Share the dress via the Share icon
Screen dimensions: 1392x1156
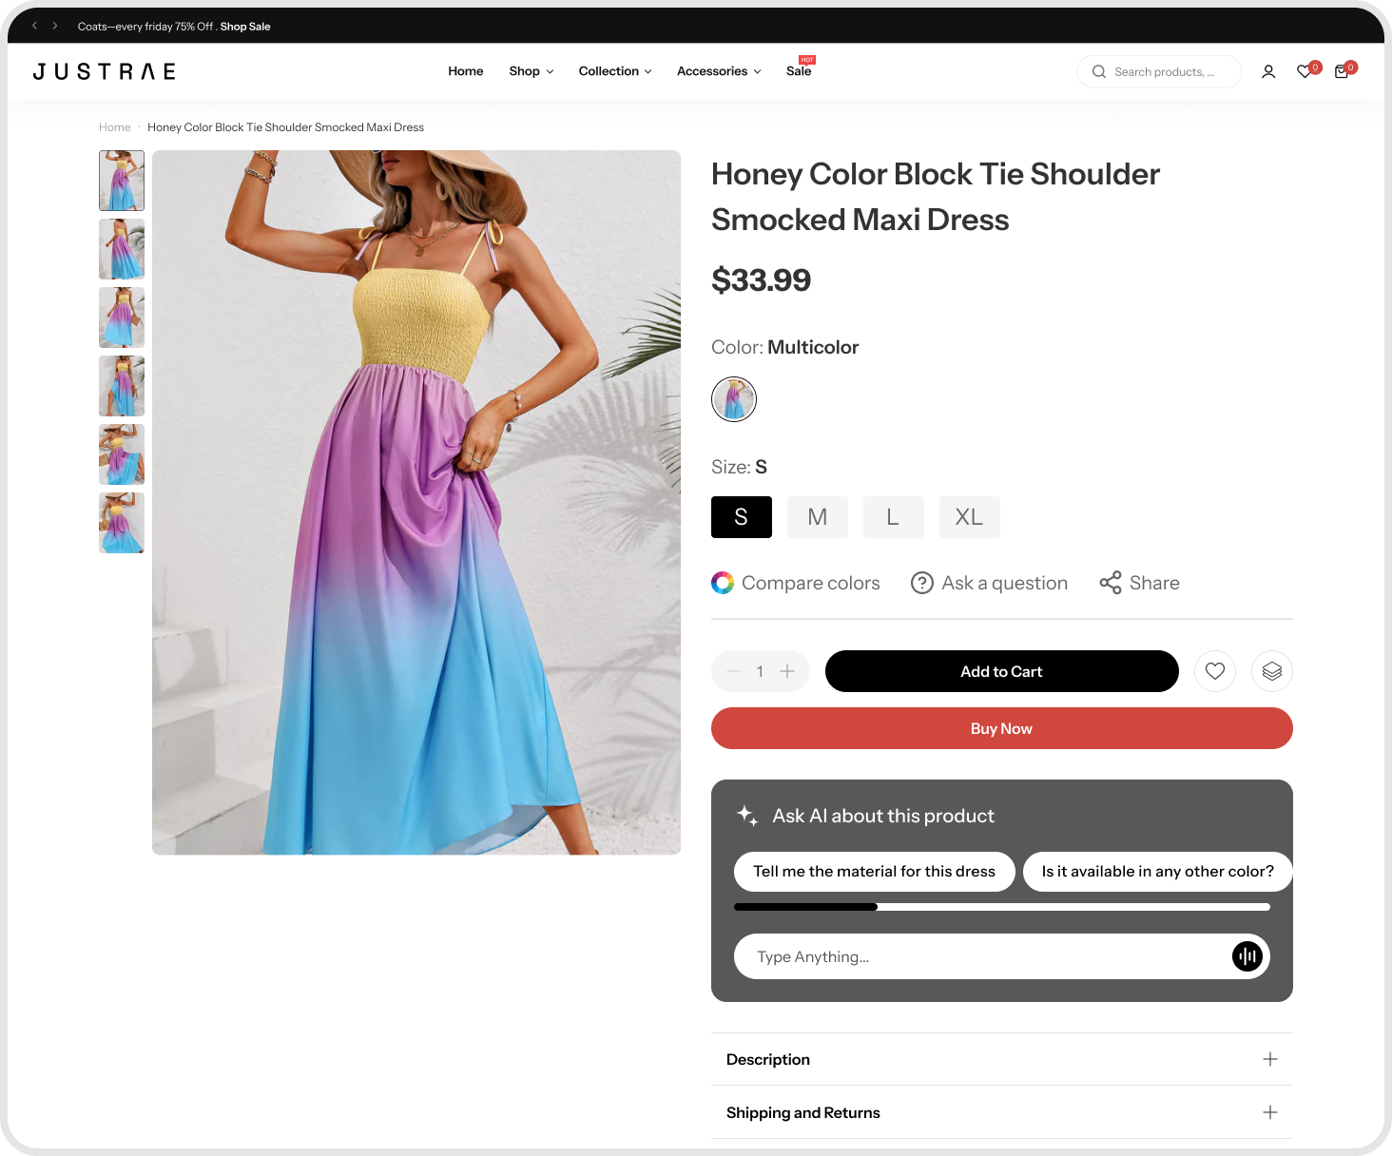pos(1111,582)
